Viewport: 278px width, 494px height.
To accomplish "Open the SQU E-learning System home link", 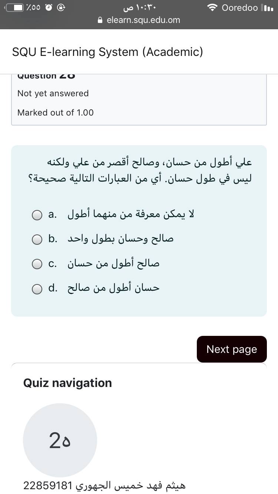I will pos(107,52).
